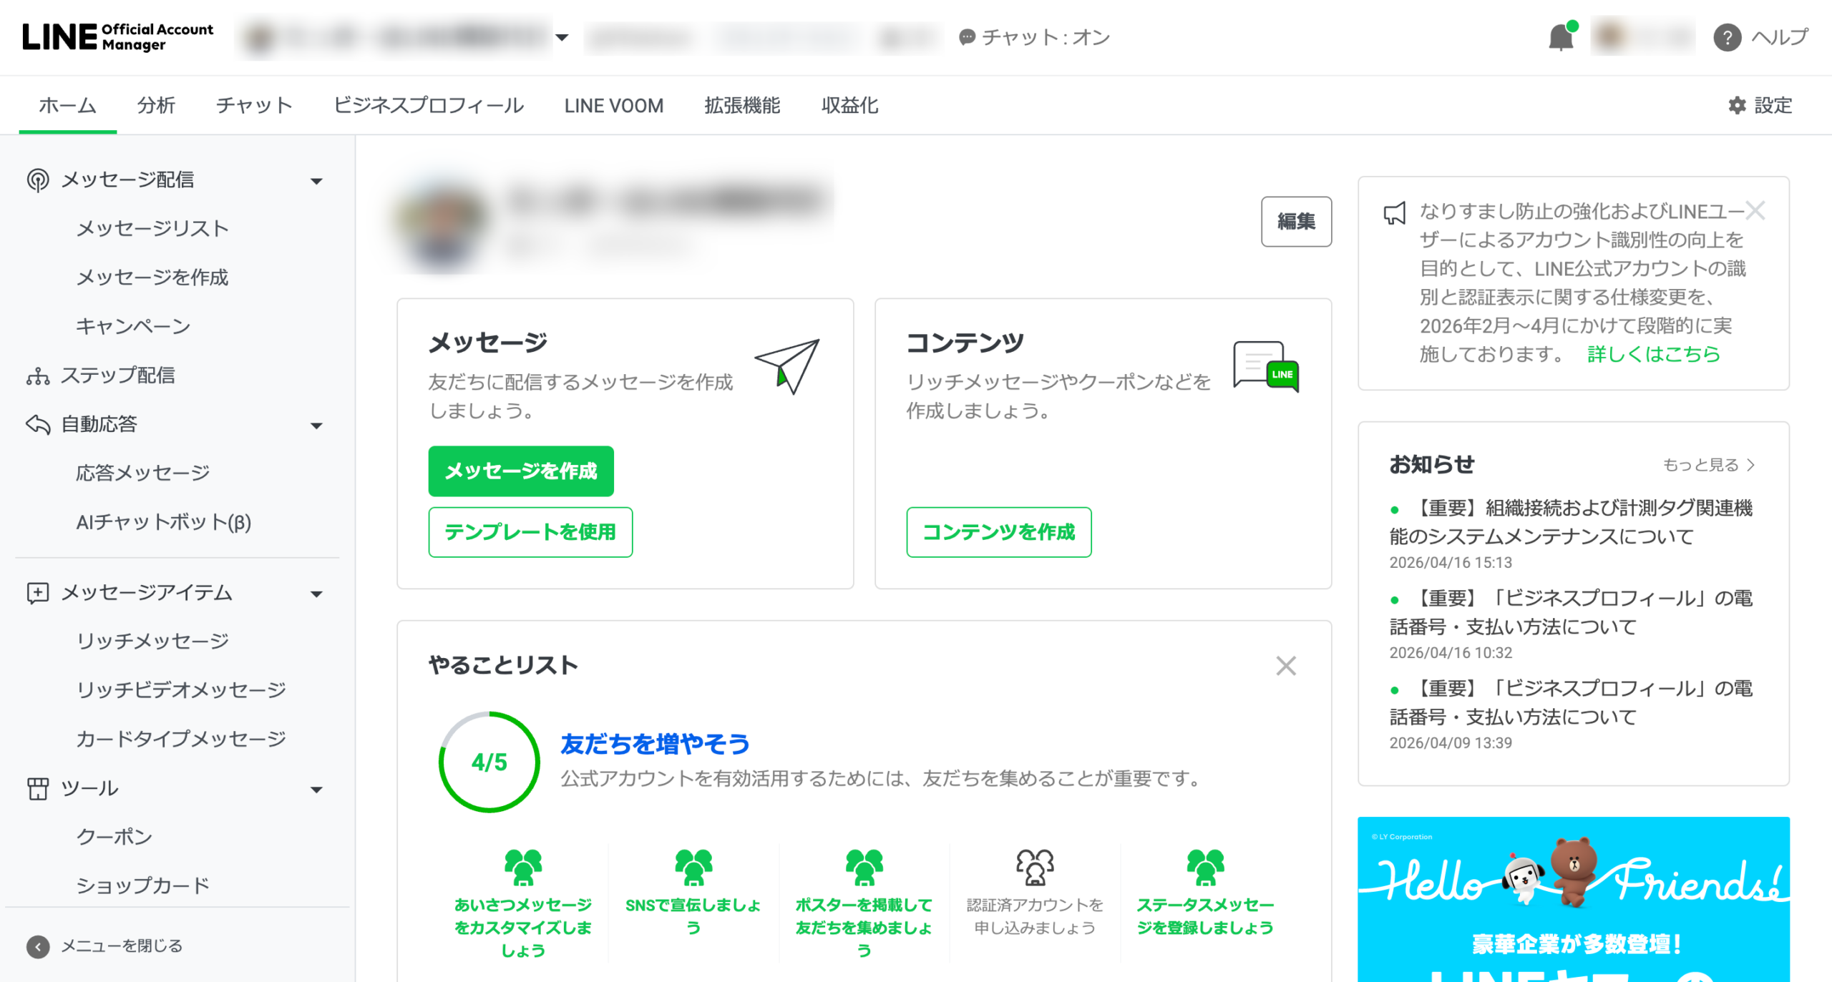Click the blurred profile avatar image
The image size is (1832, 982).
coord(442,222)
